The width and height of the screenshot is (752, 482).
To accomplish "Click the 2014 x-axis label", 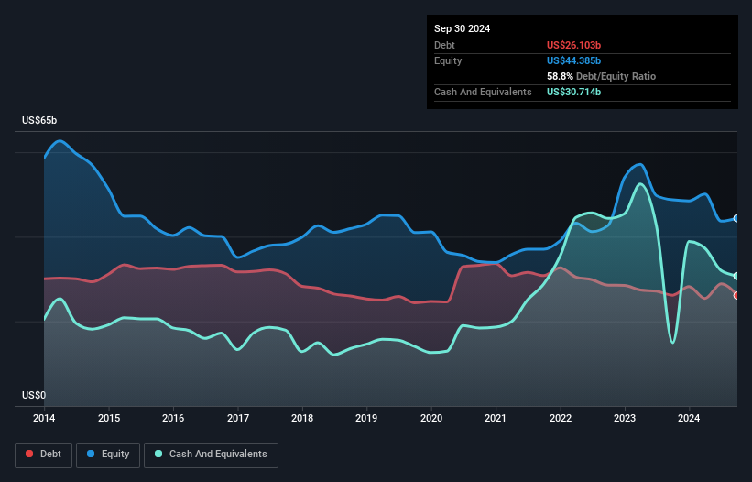I will (x=44, y=418).
